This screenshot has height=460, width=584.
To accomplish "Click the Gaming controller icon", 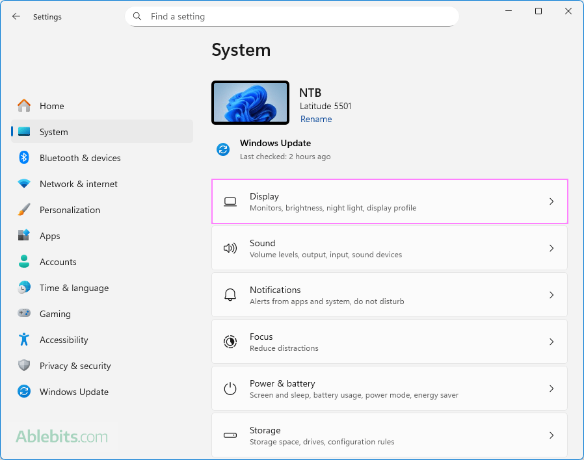I will coord(24,313).
